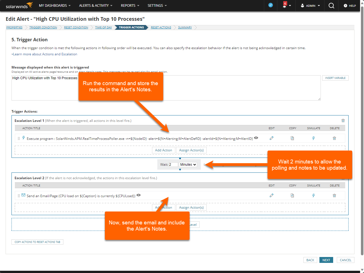The width and height of the screenshot is (364, 273).
Task: Preview Execute program action eye icon
Action: coord(256,138)
